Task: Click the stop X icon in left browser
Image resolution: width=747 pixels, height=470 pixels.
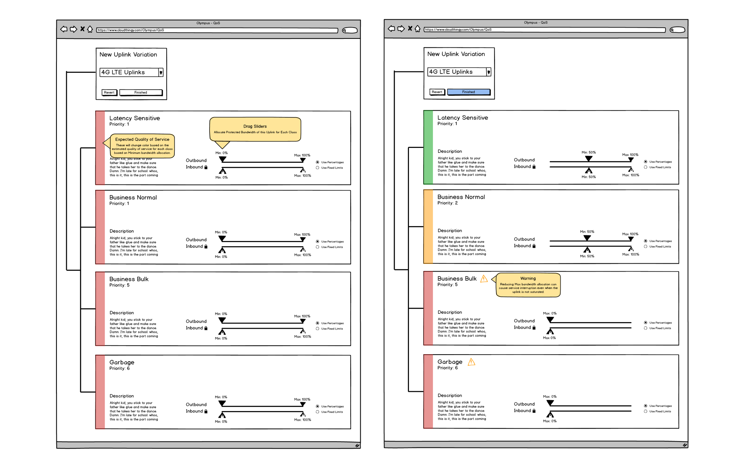Action: [x=82, y=29]
